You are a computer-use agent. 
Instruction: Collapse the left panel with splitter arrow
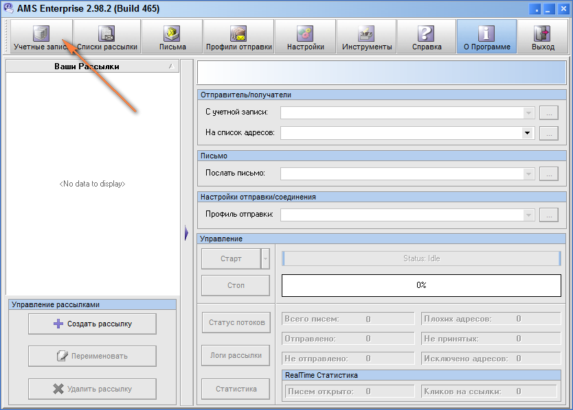tap(186, 234)
